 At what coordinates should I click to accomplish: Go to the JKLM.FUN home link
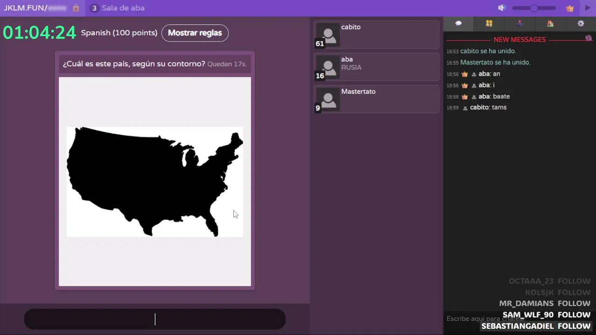pos(26,8)
